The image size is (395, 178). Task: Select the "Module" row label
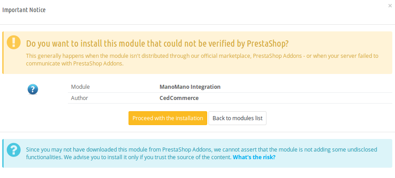(80, 87)
